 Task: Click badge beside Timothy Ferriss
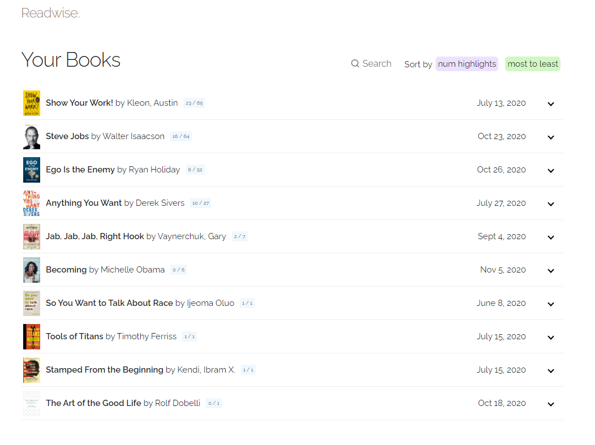click(x=189, y=337)
